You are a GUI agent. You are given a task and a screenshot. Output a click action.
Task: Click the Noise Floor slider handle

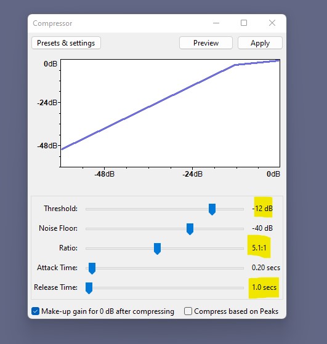190,229
